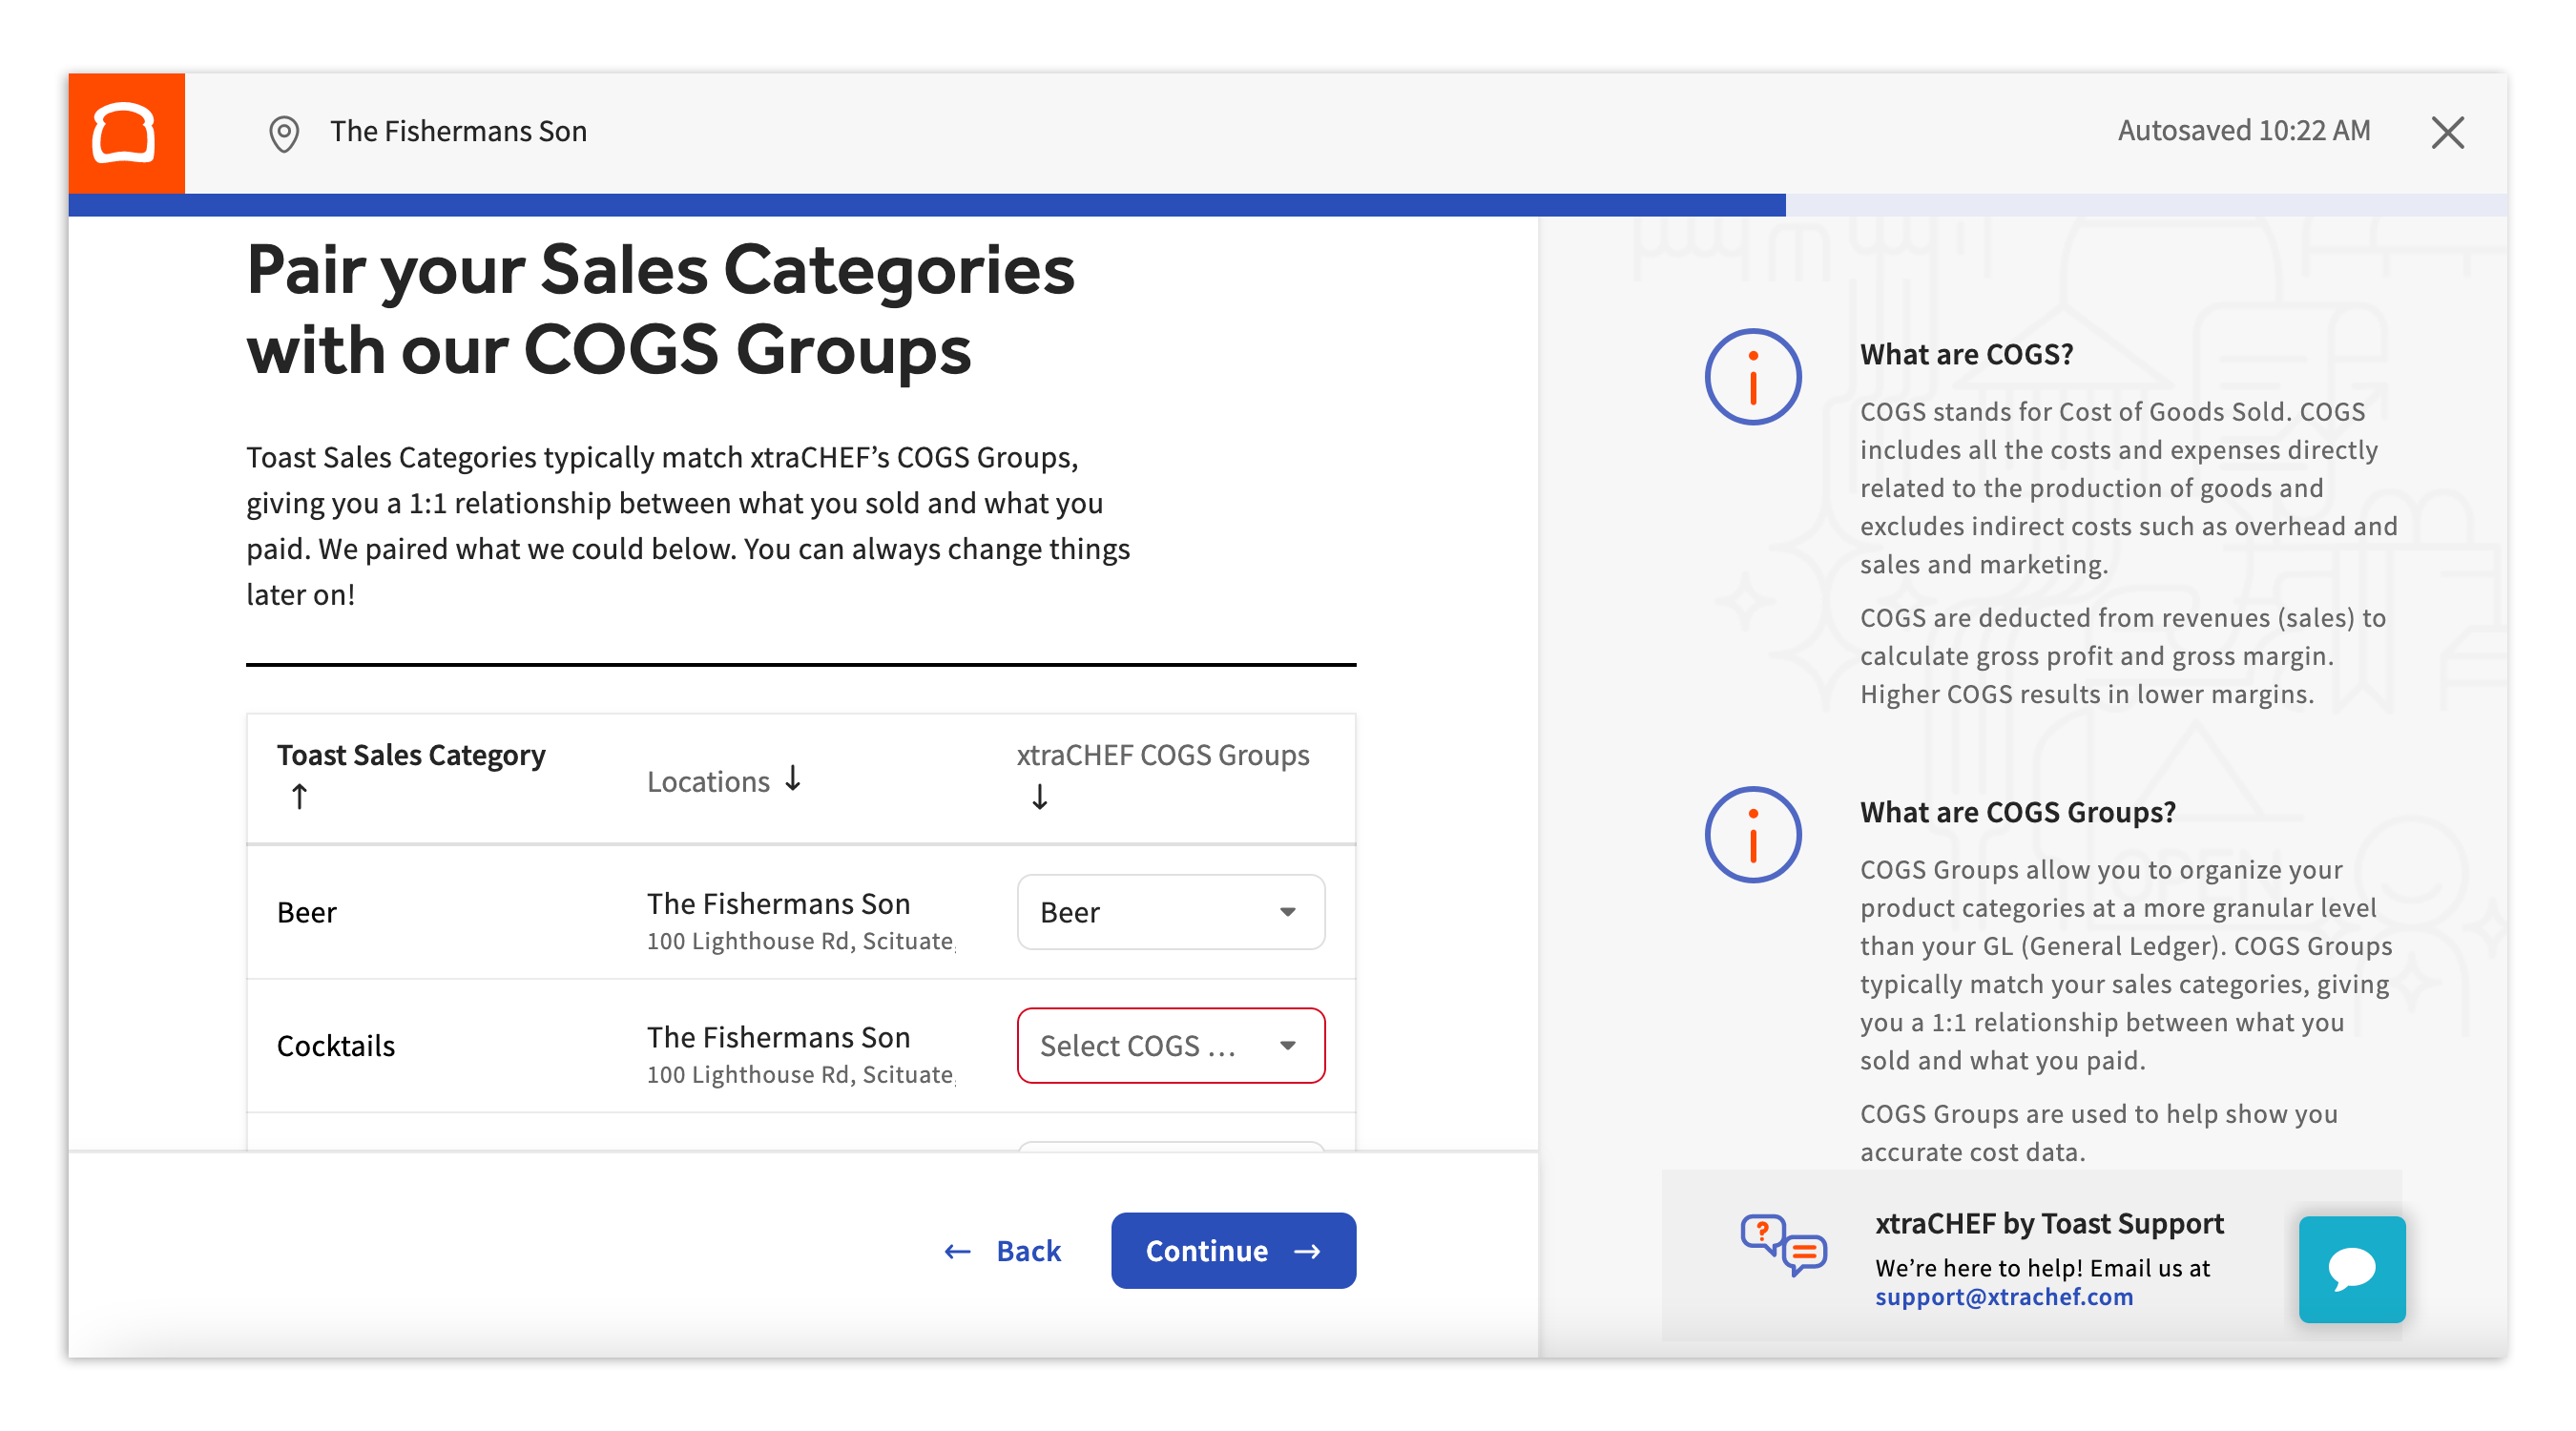Click the Toast Sales Category column header

click(411, 755)
